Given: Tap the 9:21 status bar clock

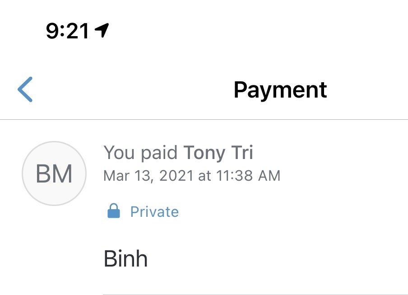Looking at the screenshot, I should click(67, 31).
